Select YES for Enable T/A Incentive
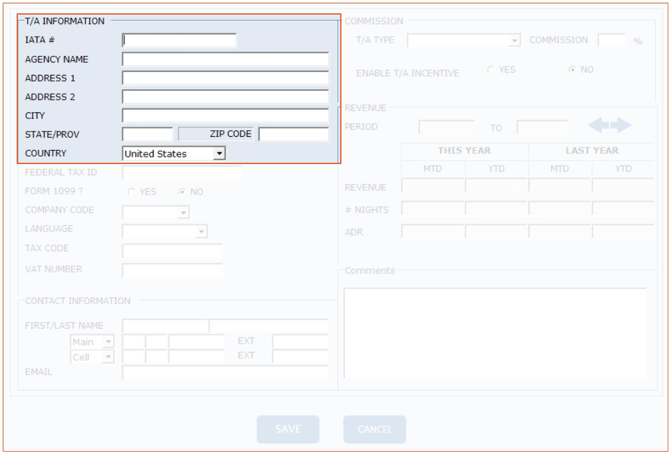Image resolution: width=671 pixels, height=455 pixels. tap(491, 70)
